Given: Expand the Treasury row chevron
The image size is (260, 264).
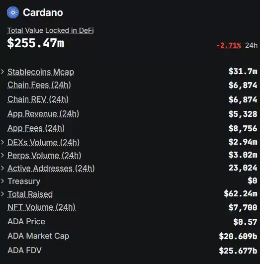Looking at the screenshot, I should click(2, 181).
